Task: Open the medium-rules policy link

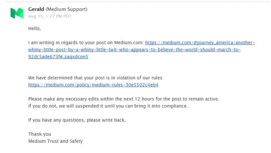Action: [x=93, y=85]
